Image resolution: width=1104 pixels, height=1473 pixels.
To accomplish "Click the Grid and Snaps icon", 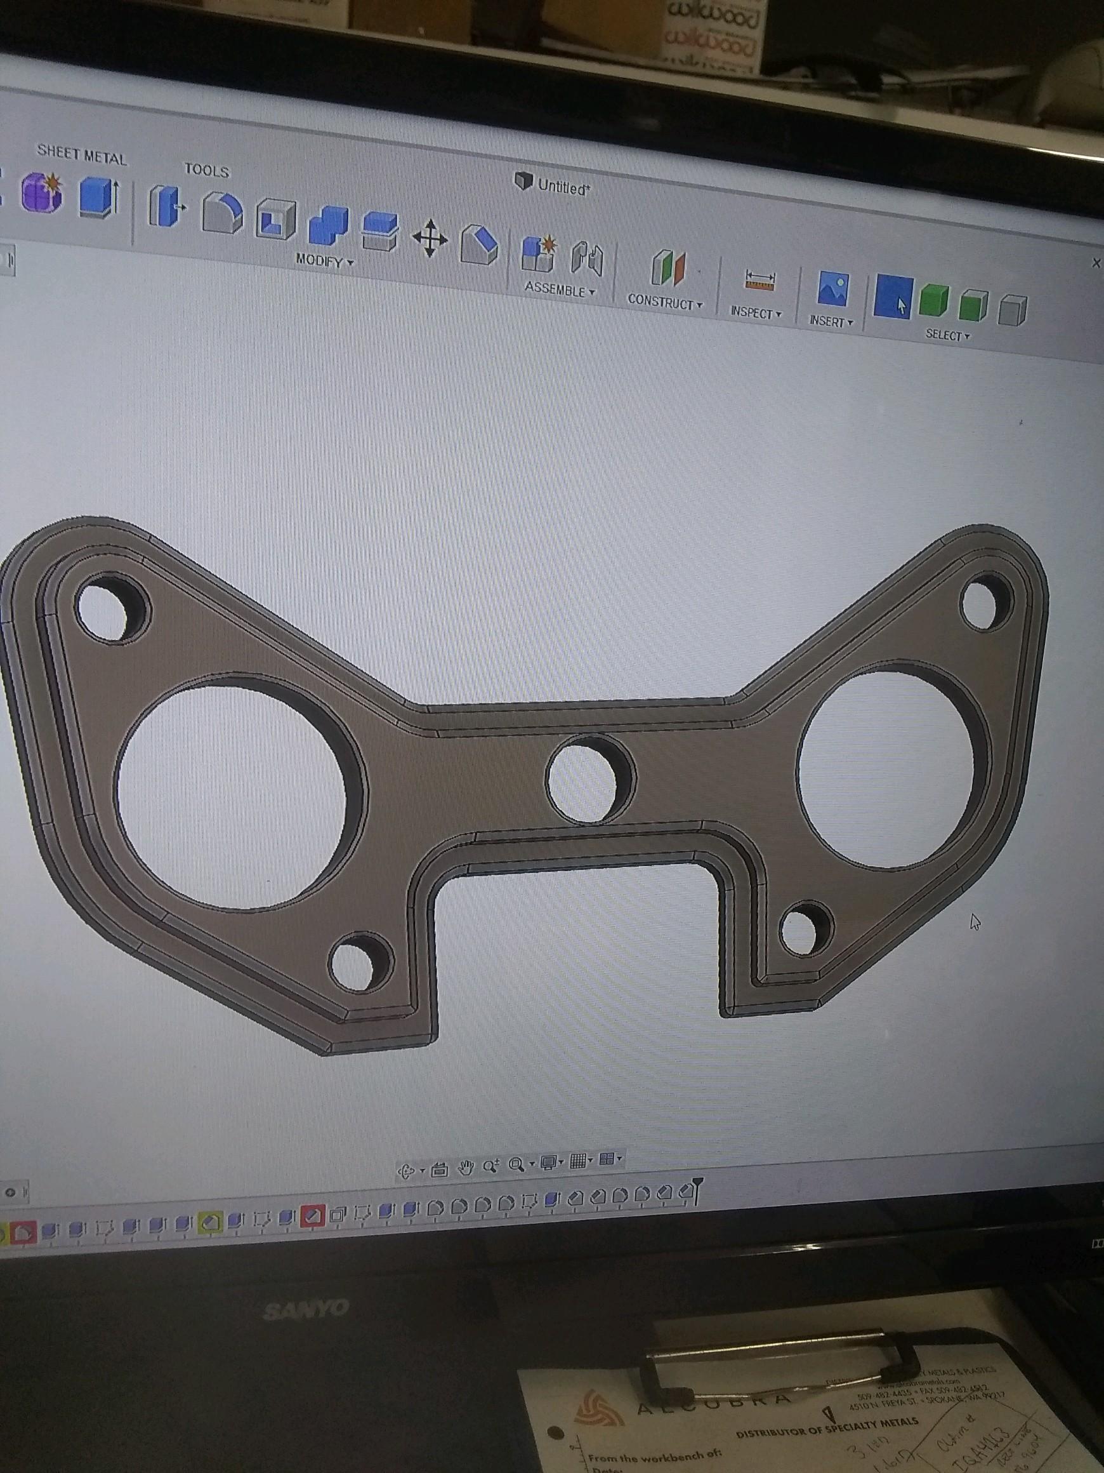I will [577, 1161].
